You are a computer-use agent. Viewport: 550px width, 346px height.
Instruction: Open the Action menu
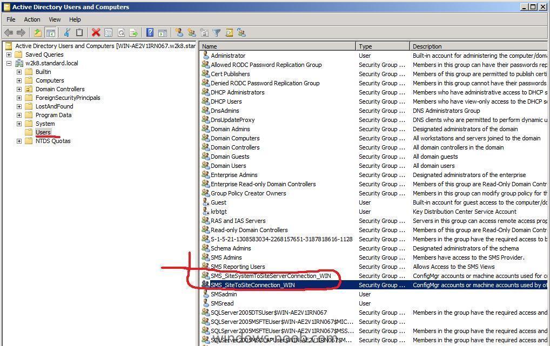point(32,19)
